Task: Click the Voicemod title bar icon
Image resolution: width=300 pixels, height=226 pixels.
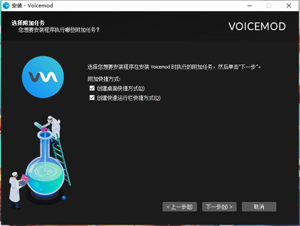Action: click(x=6, y=5)
